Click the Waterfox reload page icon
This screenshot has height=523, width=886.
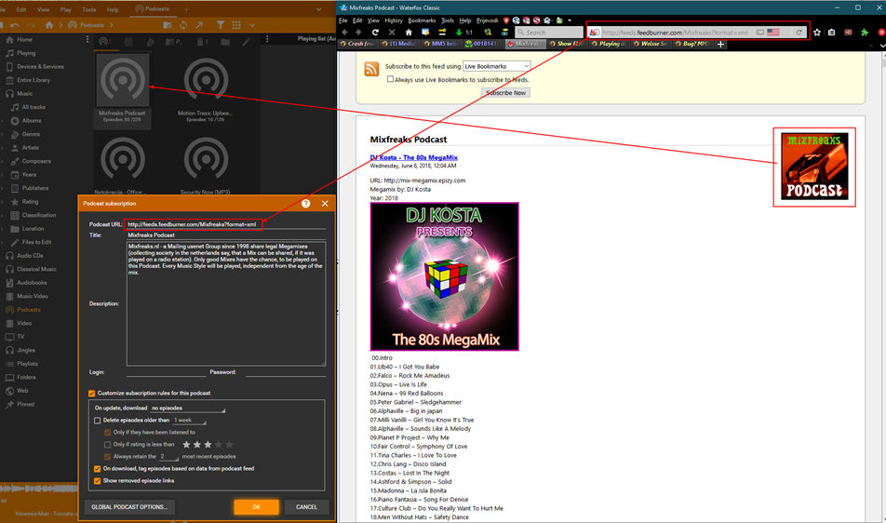[x=375, y=32]
